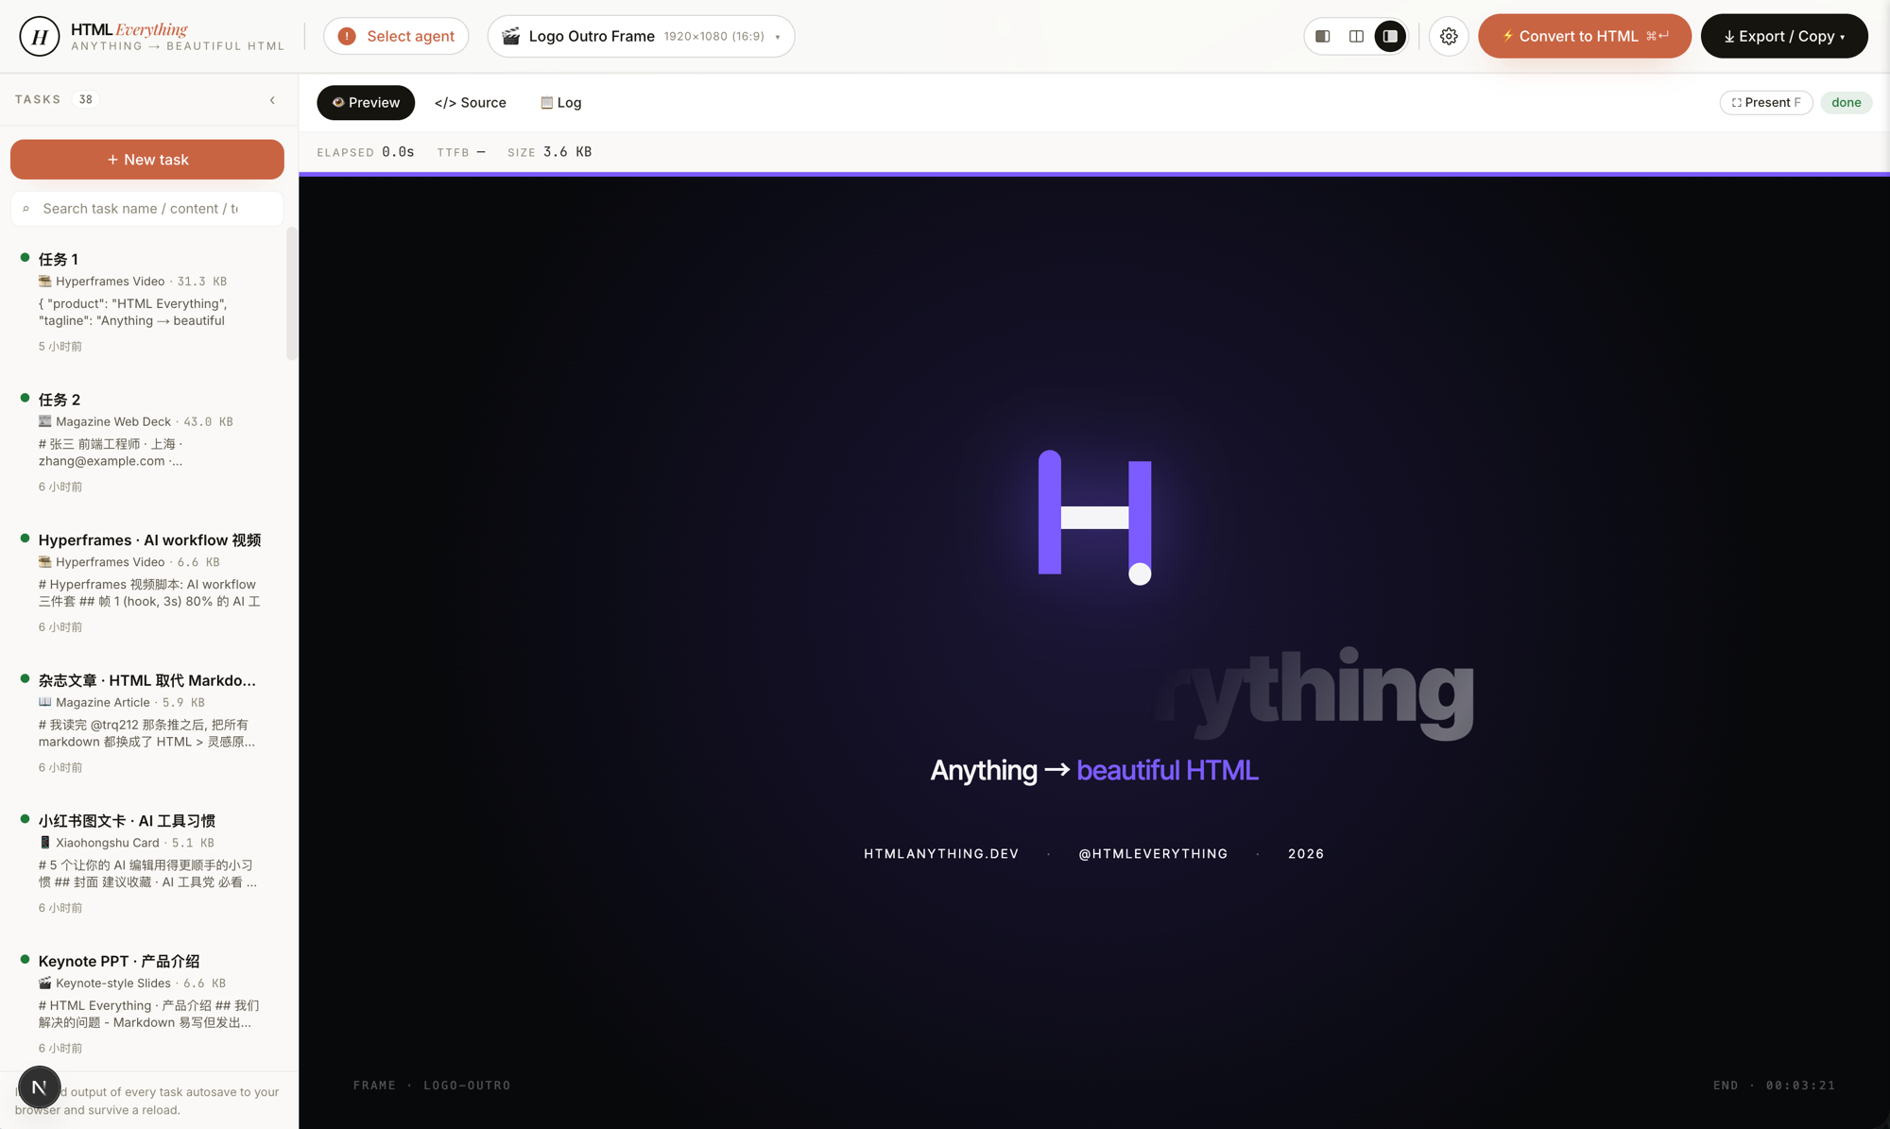
Task: Click the purple 'beautiful HTML' text in preview
Action: (1167, 770)
